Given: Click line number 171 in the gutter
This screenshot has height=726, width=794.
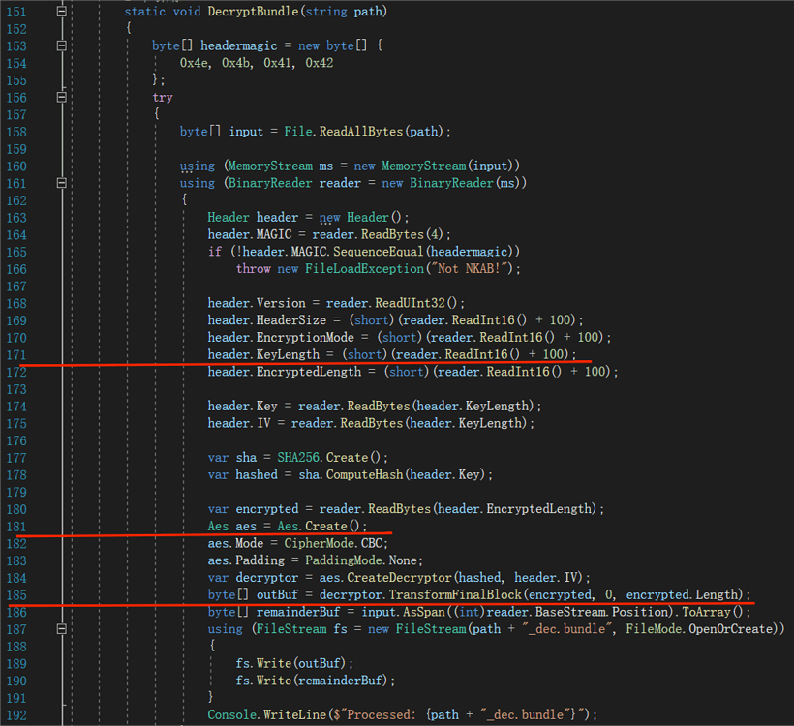Looking at the screenshot, I should (x=16, y=354).
